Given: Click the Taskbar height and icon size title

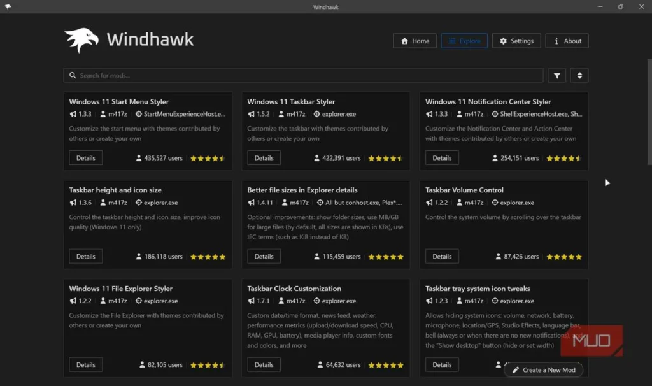Looking at the screenshot, I should coord(115,190).
